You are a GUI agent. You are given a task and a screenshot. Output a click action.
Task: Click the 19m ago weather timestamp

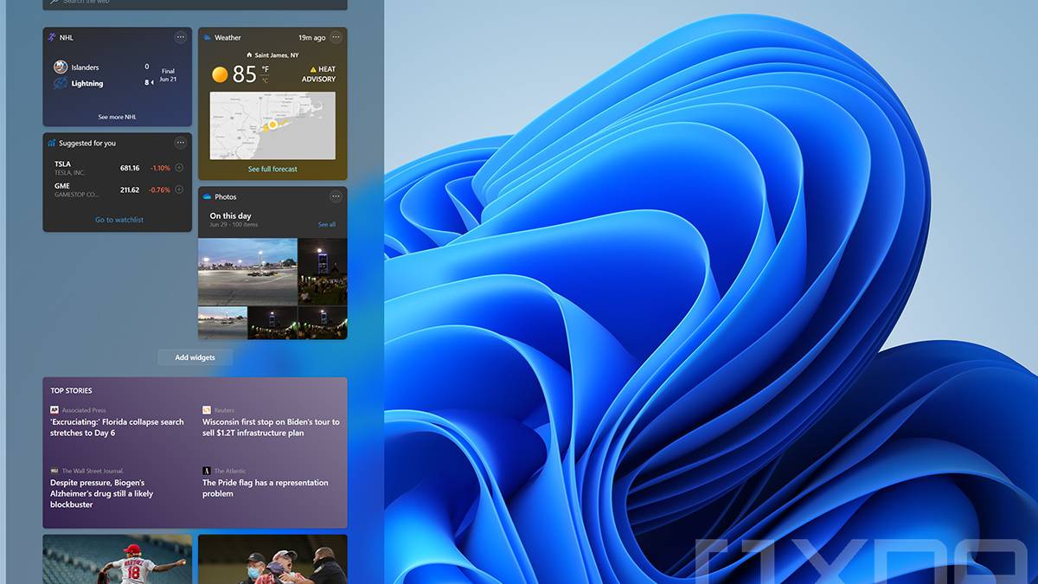(x=312, y=37)
